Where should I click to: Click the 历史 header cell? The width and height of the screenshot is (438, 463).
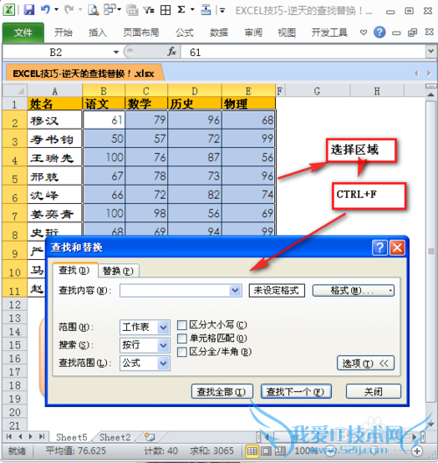pyautogui.click(x=194, y=103)
